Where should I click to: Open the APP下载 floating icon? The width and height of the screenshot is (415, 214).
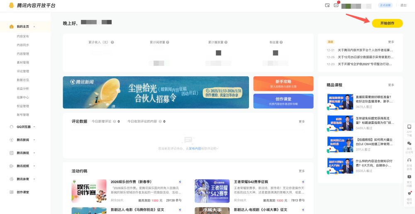[x=409, y=127]
